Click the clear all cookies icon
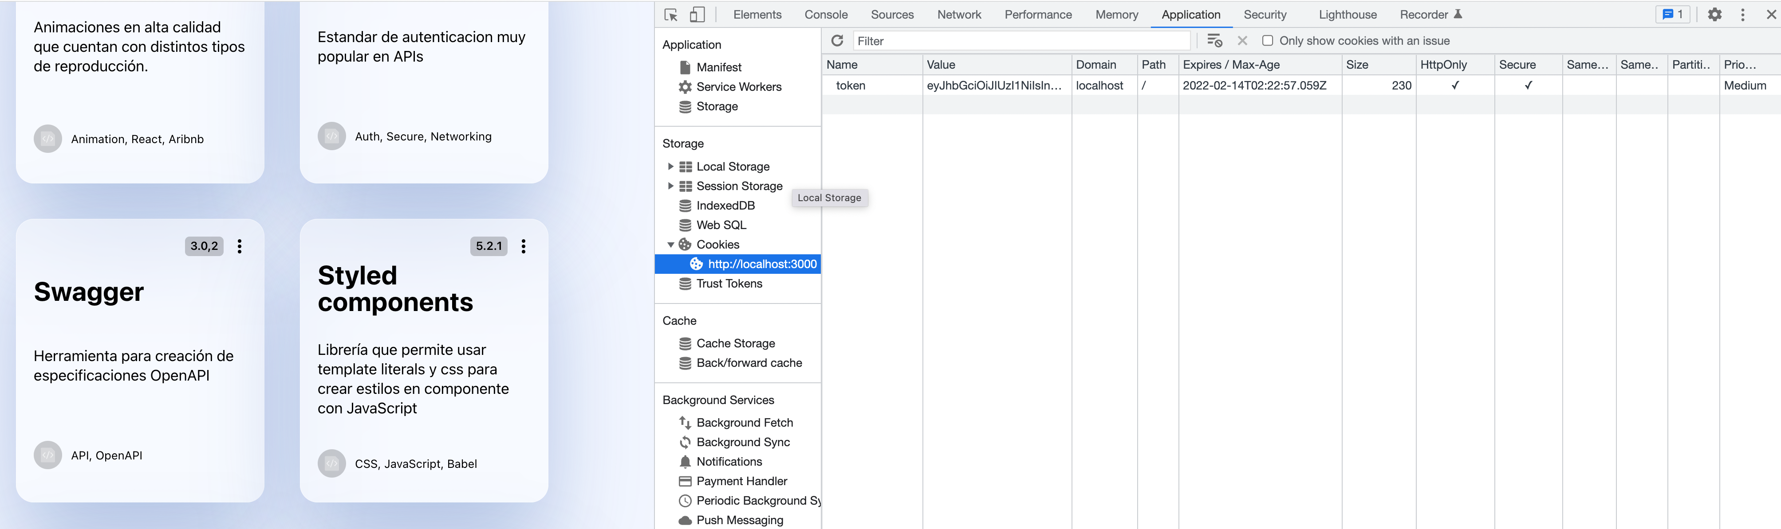1781x529 pixels. pos(1214,41)
